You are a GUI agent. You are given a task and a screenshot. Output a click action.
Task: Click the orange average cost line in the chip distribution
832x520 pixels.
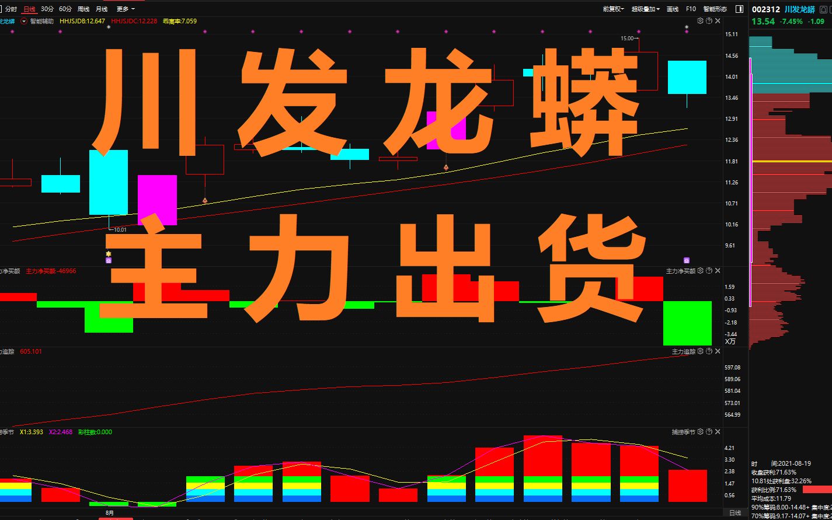click(x=792, y=161)
